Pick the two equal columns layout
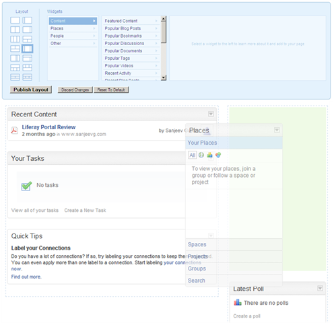The image size is (334, 323). click(15, 30)
